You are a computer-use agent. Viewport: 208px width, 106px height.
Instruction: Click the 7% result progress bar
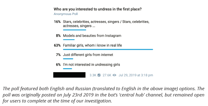click(68, 59)
